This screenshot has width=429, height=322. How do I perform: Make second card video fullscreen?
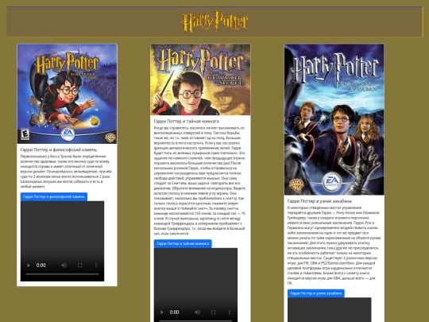click(x=214, y=312)
